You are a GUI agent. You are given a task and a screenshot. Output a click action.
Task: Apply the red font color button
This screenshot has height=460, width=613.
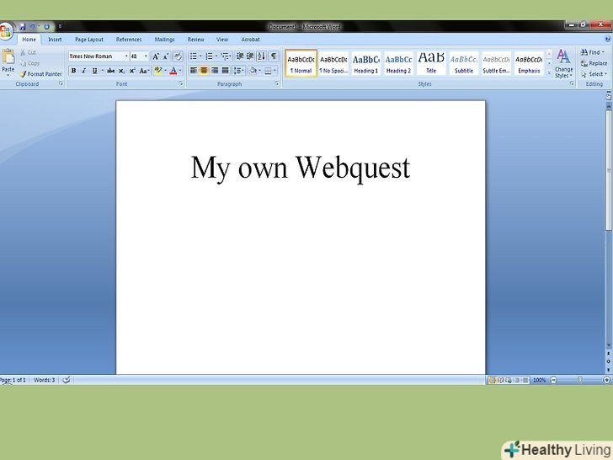click(173, 71)
